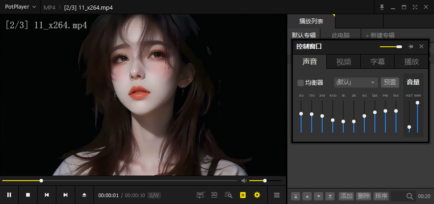Enable the 均衡器 checkbox
The height and width of the screenshot is (204, 434).
pyautogui.click(x=301, y=83)
